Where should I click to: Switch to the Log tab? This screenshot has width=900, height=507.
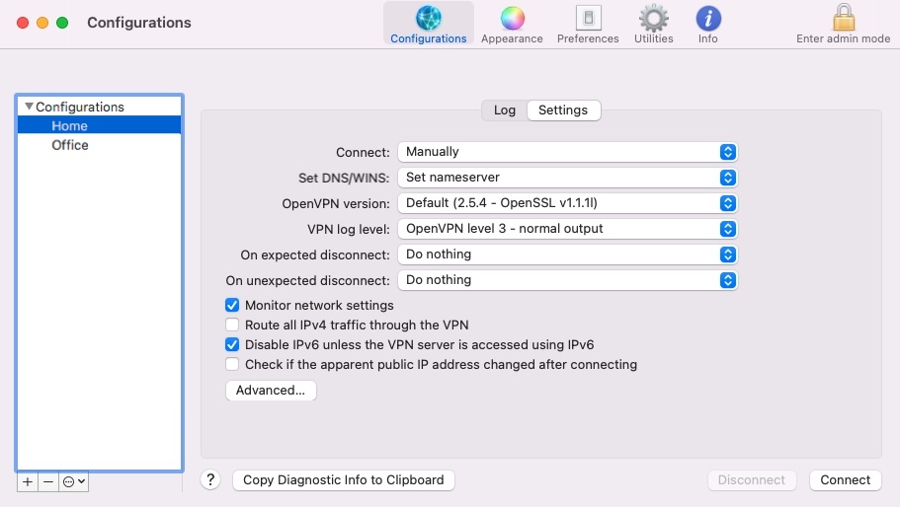tap(505, 110)
